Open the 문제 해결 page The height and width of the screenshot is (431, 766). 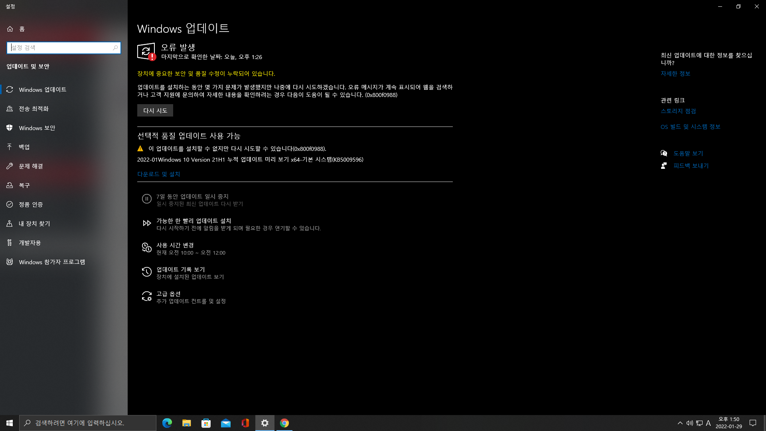click(64, 166)
